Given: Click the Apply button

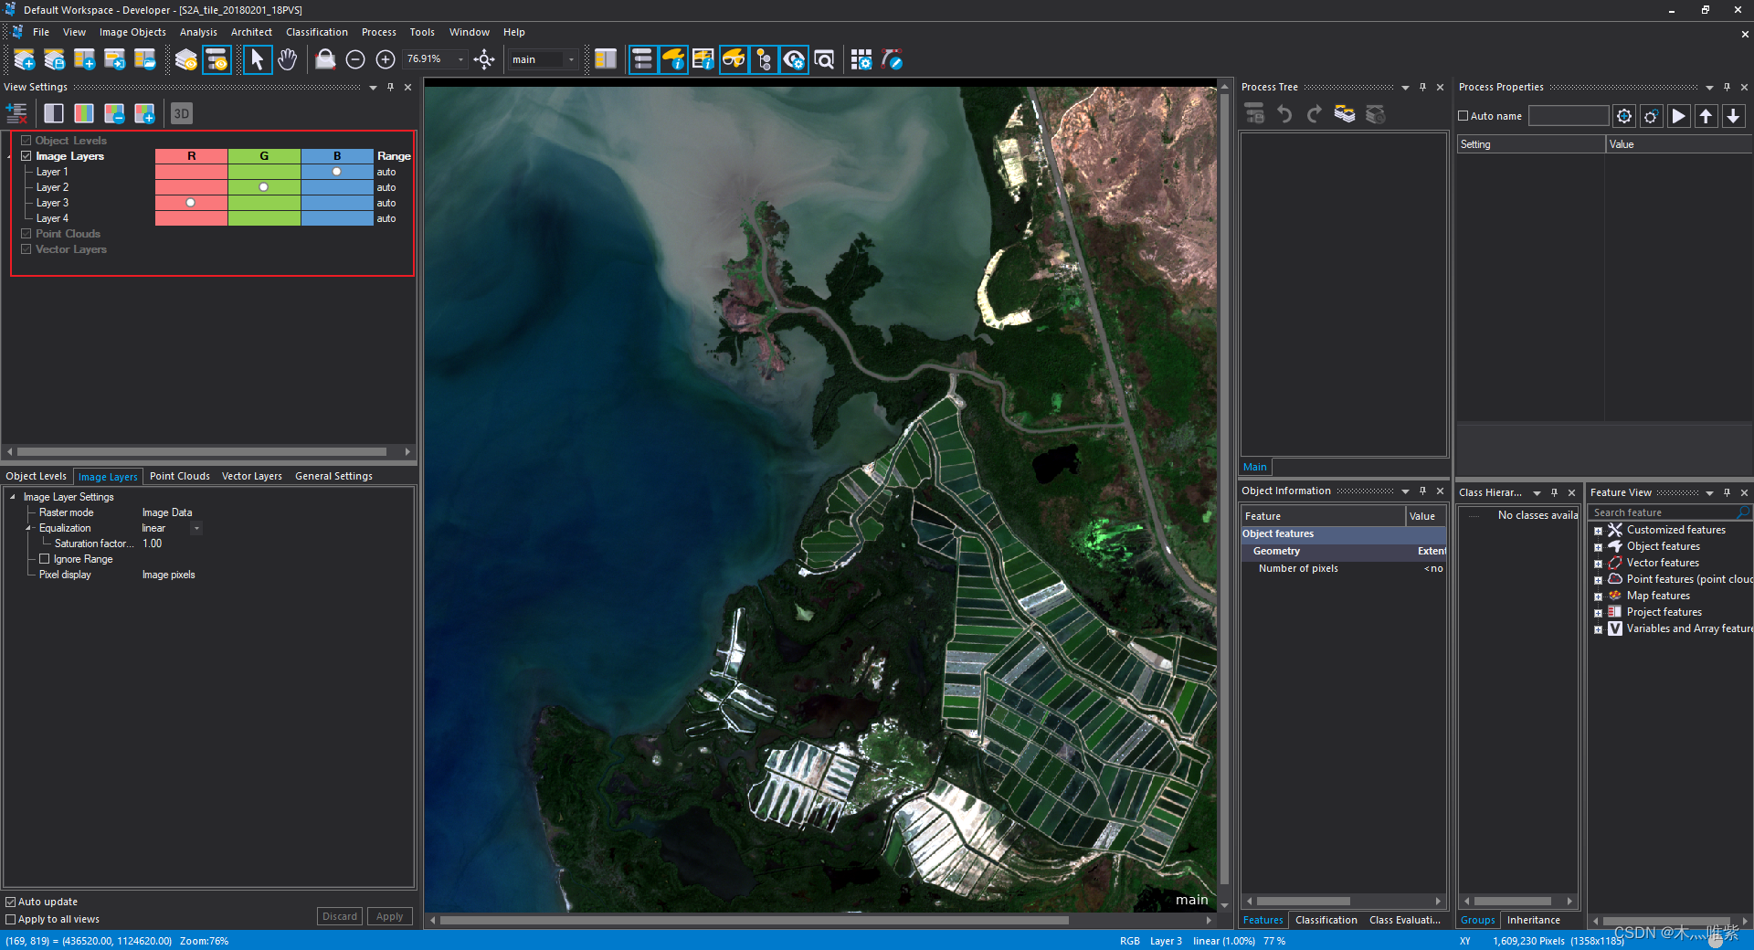Looking at the screenshot, I should coord(389,916).
